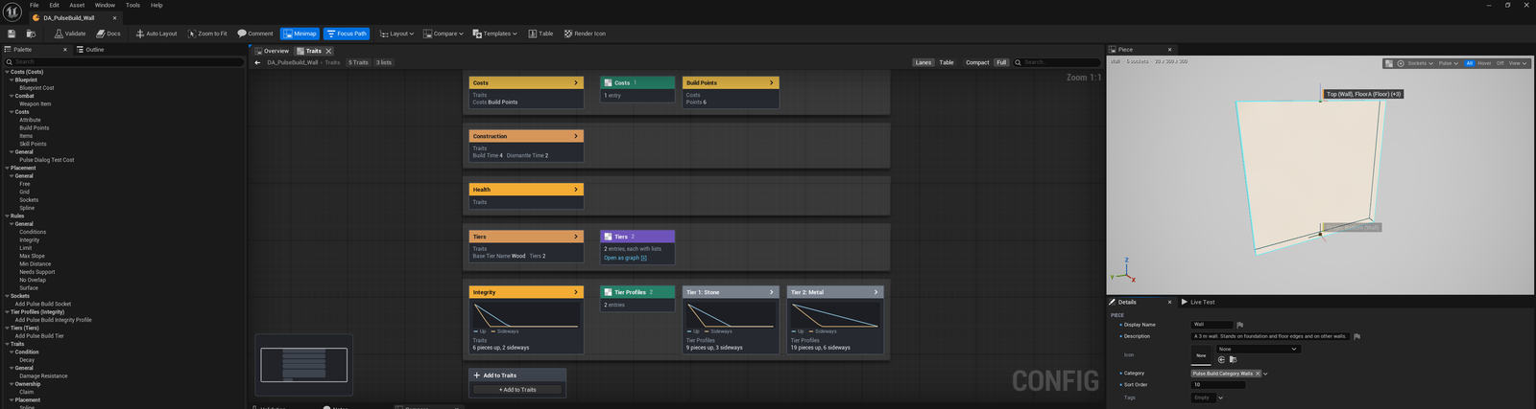
Task: Open the Docs toolbar button
Action: pos(108,34)
